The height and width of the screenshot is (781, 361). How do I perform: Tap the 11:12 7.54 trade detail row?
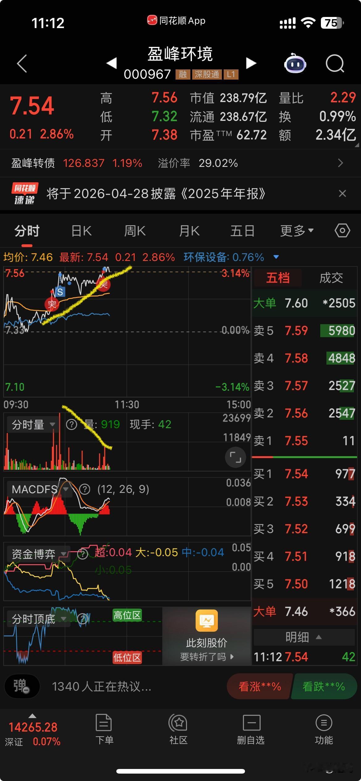pos(304,657)
